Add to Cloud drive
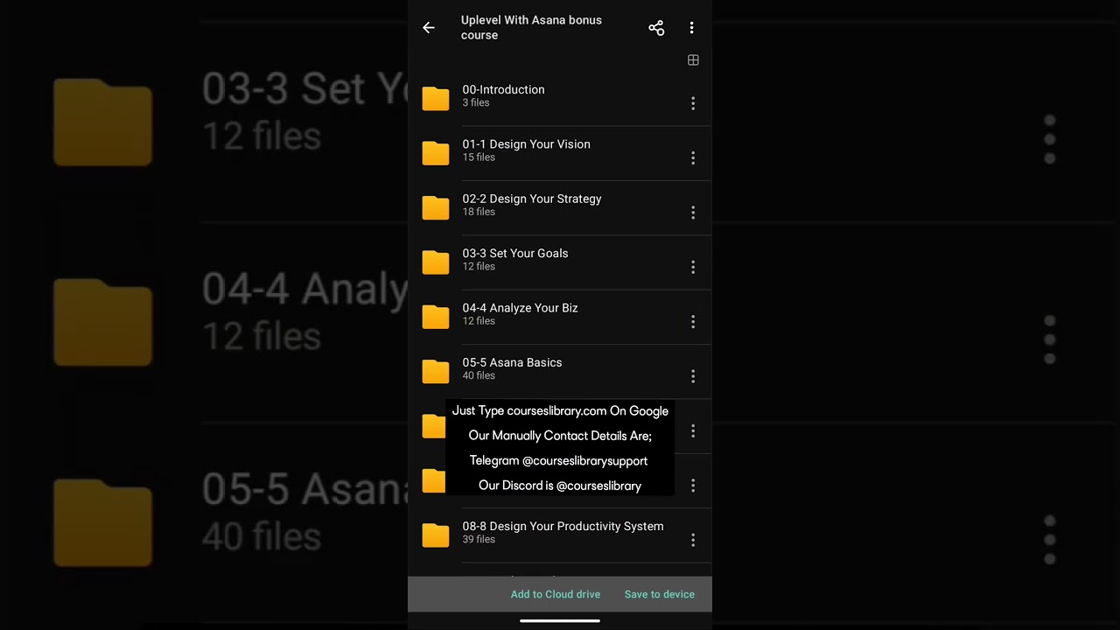 pyautogui.click(x=556, y=594)
